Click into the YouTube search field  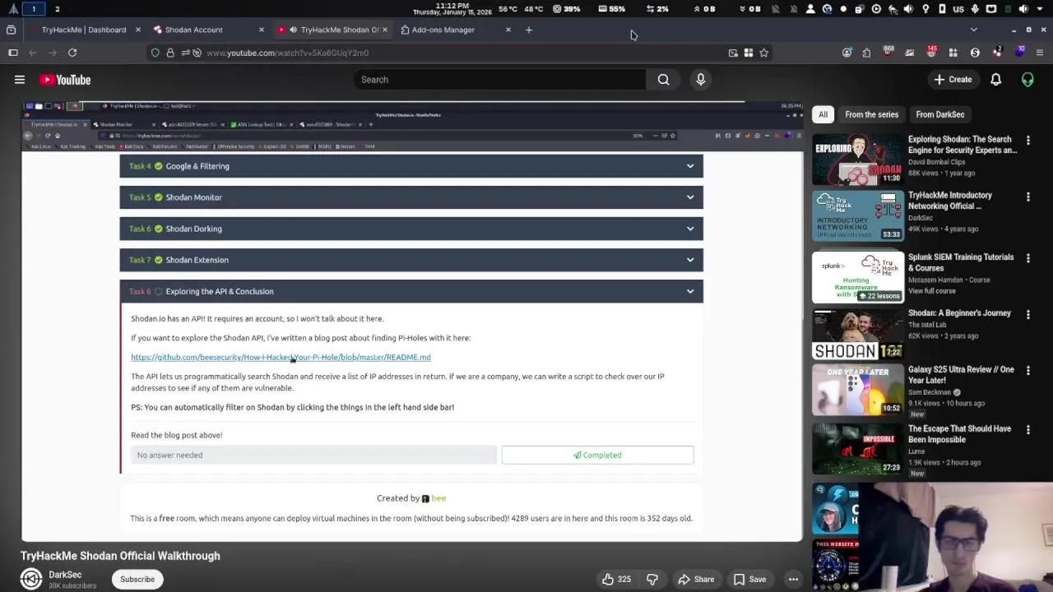499,80
